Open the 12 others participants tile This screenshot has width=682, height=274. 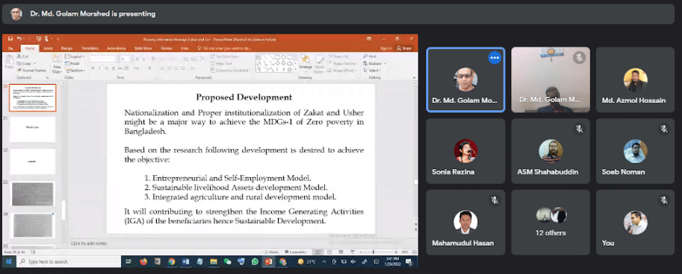551,222
